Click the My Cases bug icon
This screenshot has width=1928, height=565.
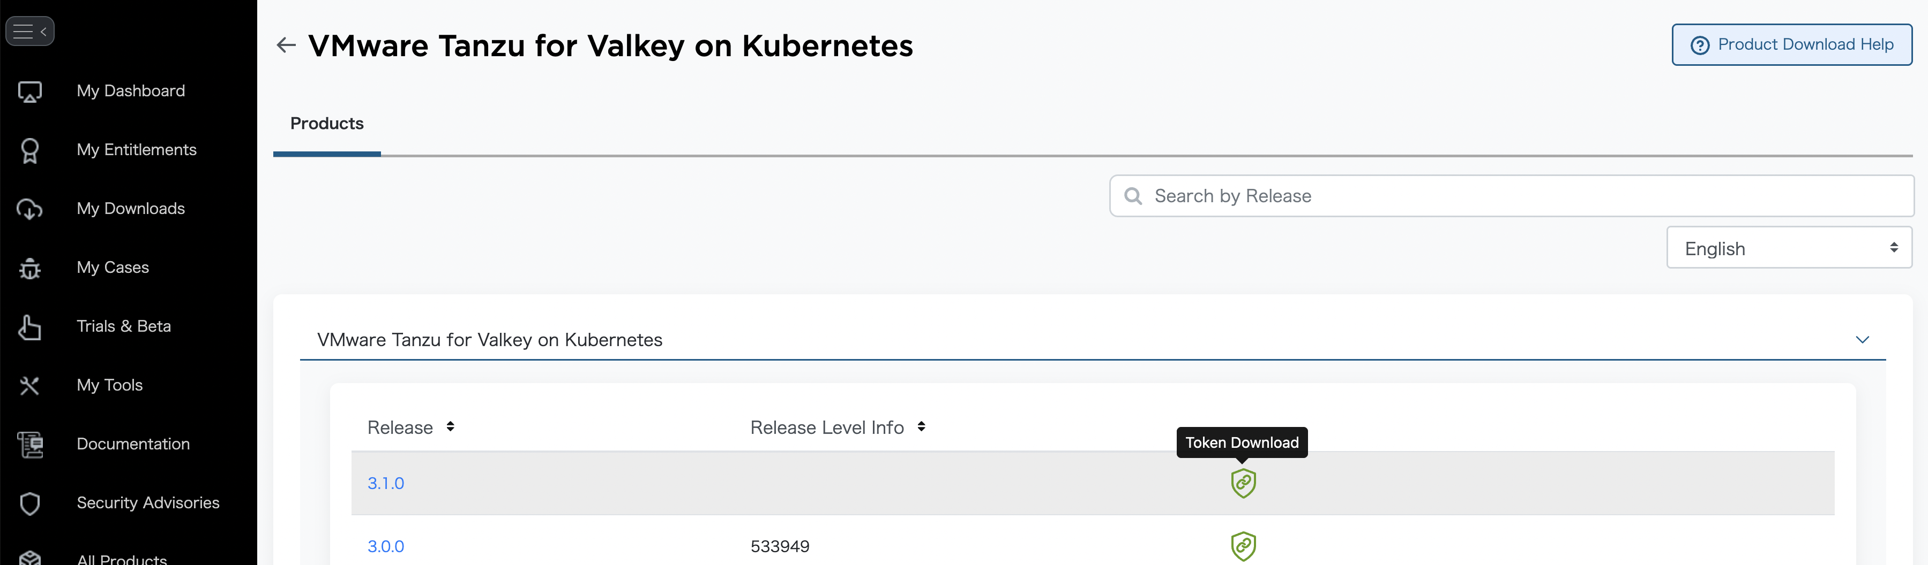coord(30,268)
